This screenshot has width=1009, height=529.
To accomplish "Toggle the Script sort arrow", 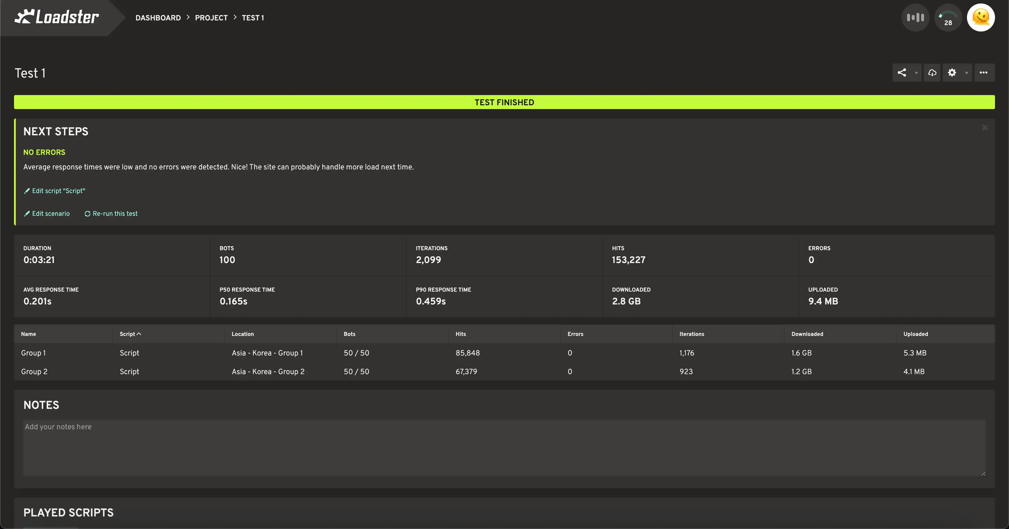I will pyautogui.click(x=139, y=334).
